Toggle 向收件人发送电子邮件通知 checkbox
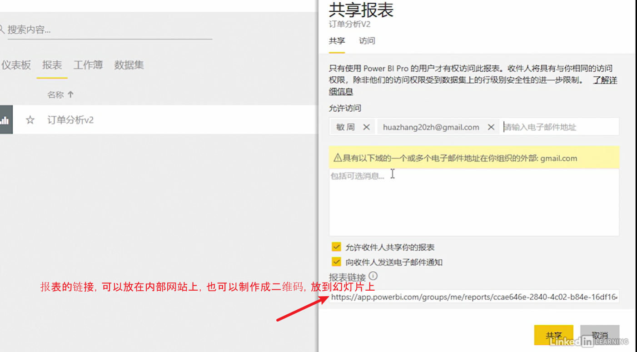 (x=336, y=262)
